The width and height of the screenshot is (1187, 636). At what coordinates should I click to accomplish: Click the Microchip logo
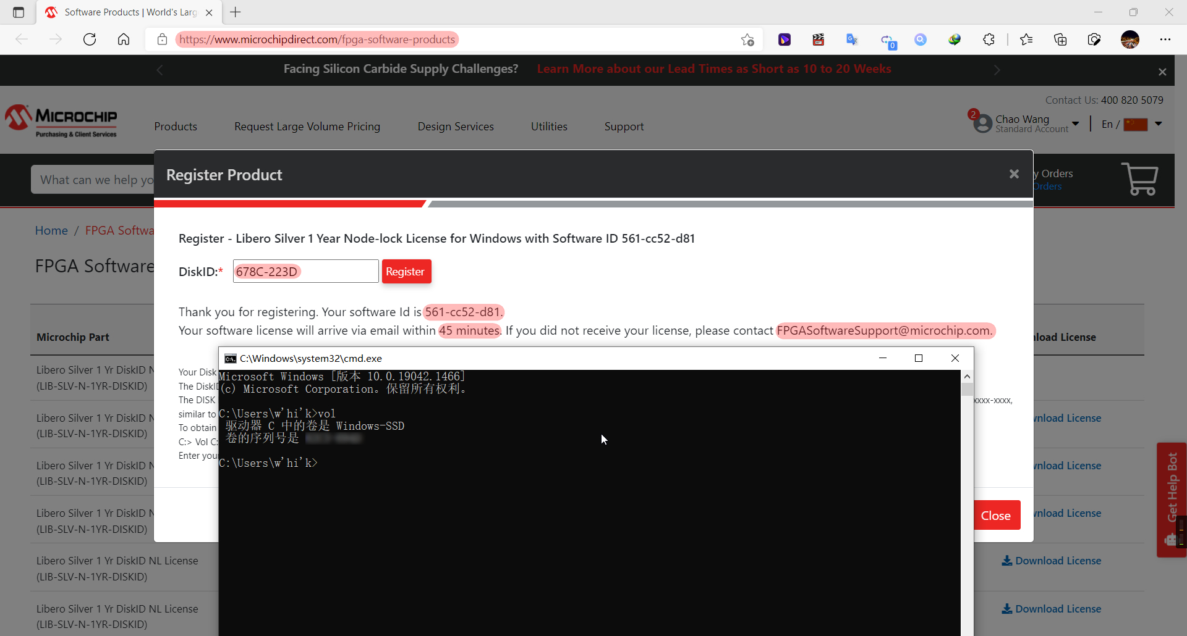61,120
